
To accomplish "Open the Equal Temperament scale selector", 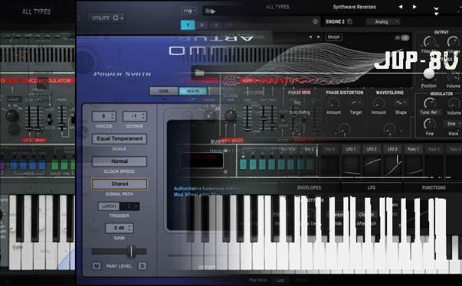I will (120, 138).
